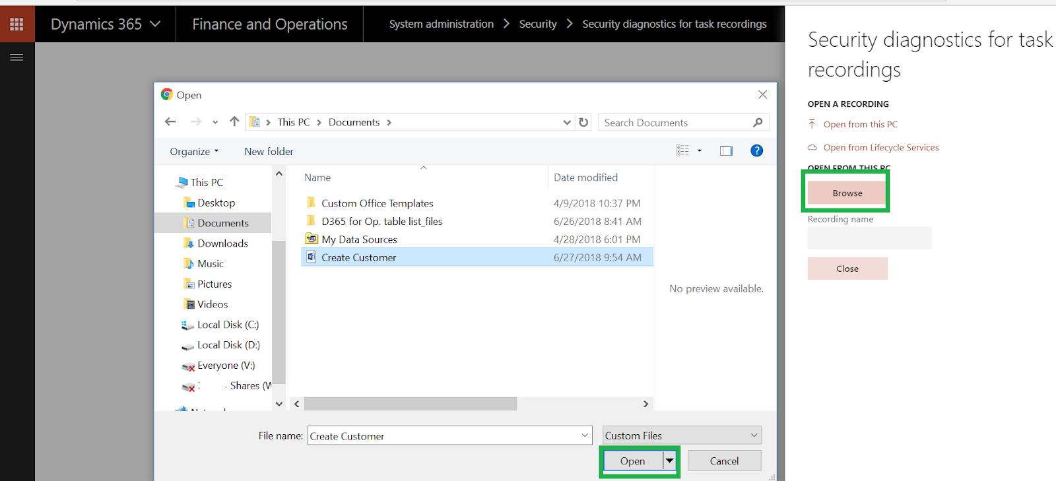The width and height of the screenshot is (1056, 481).
Task: Click the Everyone (V:) network drive icon
Action: 188,366
